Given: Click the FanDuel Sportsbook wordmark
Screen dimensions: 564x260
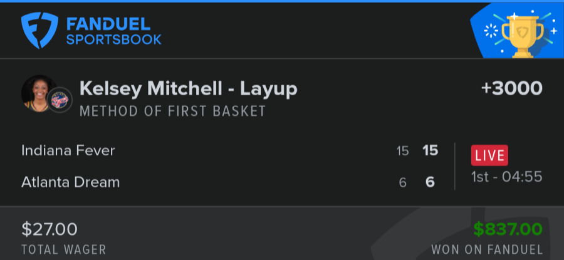Looking at the screenshot, I should [113, 31].
